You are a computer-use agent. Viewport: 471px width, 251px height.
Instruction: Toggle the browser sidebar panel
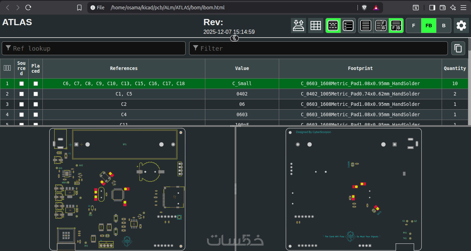click(x=432, y=8)
